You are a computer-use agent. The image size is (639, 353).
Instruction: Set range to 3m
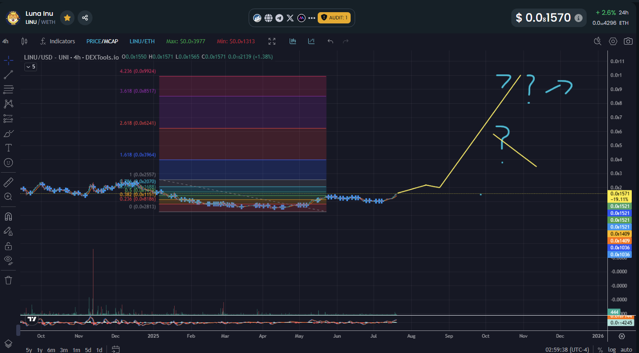[x=64, y=350]
